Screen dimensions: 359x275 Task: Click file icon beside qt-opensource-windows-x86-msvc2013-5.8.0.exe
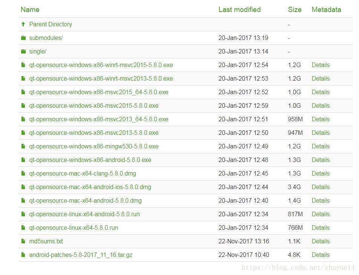(23, 133)
